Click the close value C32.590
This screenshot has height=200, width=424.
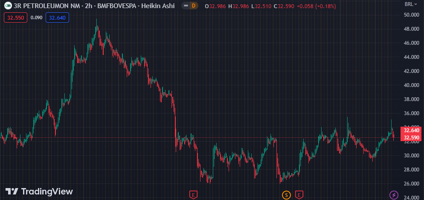(284, 6)
